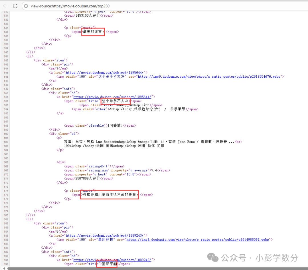Click the Léon title span text
The image size is (308, 270).
coord(145,105)
